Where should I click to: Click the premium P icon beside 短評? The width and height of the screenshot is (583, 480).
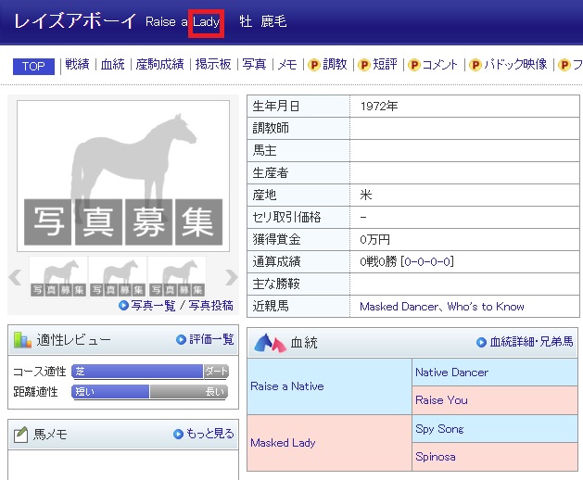click(x=364, y=65)
